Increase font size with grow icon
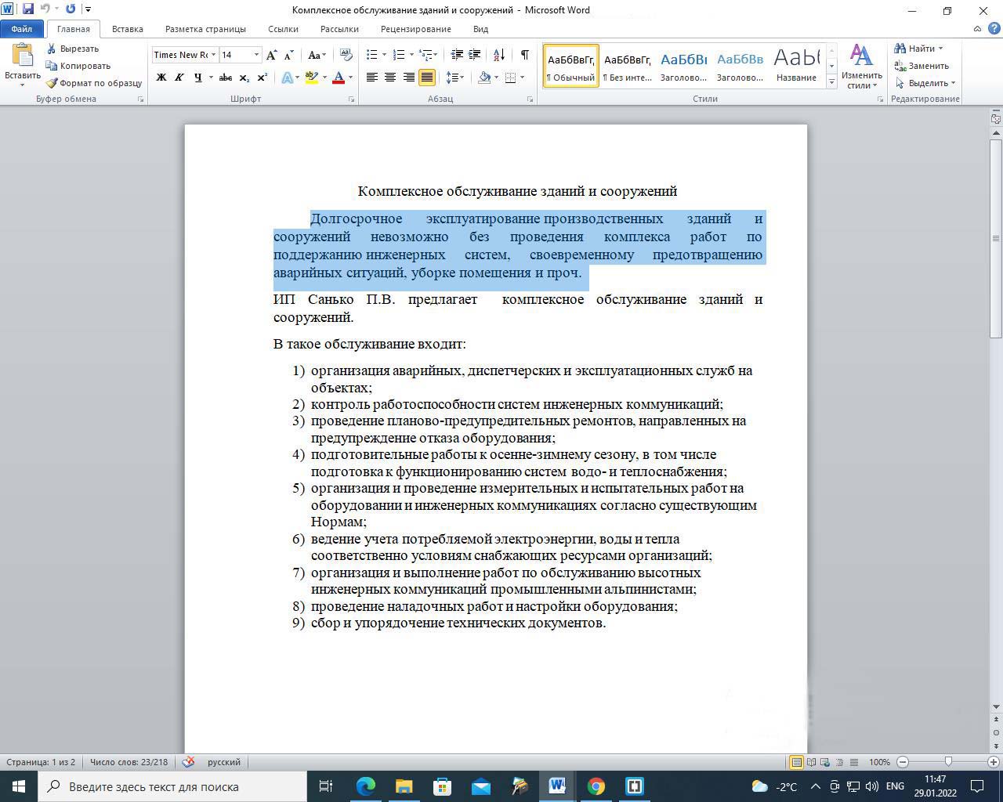The image size is (1003, 802). coord(271,55)
